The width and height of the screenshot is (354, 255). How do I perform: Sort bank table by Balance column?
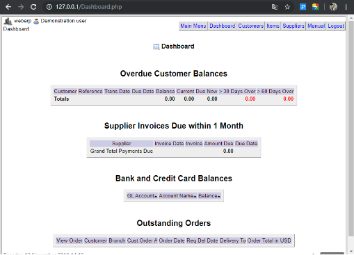pyautogui.click(x=209, y=196)
